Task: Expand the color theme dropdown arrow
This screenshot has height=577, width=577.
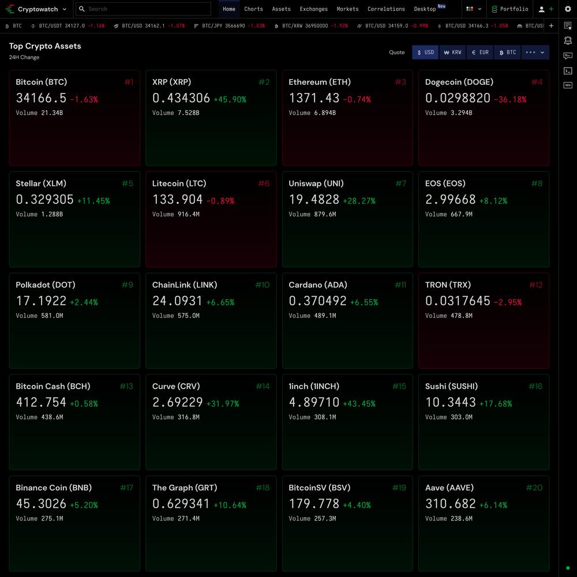Action: tap(479, 9)
